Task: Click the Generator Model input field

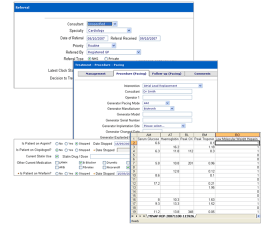Action: click(x=167, y=114)
